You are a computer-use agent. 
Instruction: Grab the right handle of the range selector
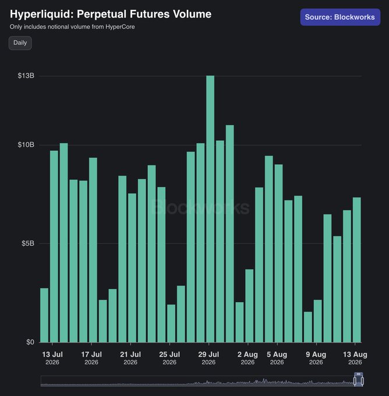tap(362, 381)
